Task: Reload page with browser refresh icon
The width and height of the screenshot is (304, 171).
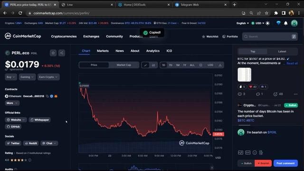Action: (20, 13)
